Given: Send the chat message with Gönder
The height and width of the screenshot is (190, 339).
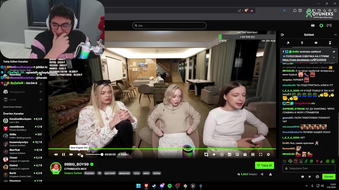Looking at the screenshot, I should (329, 177).
